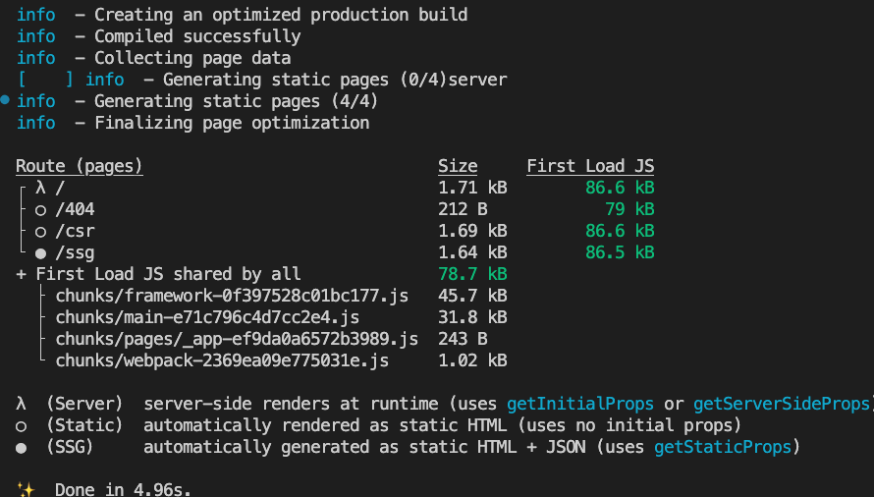874x497 pixels.
Task: Click 'Generating static pages (4/4)' text
Action: coord(237,101)
